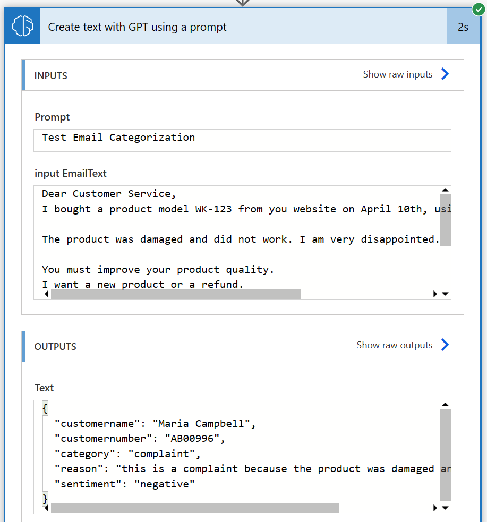The image size is (487, 522).
Task: Click EmailText horizontal scroll right arrow
Action: tap(435, 294)
